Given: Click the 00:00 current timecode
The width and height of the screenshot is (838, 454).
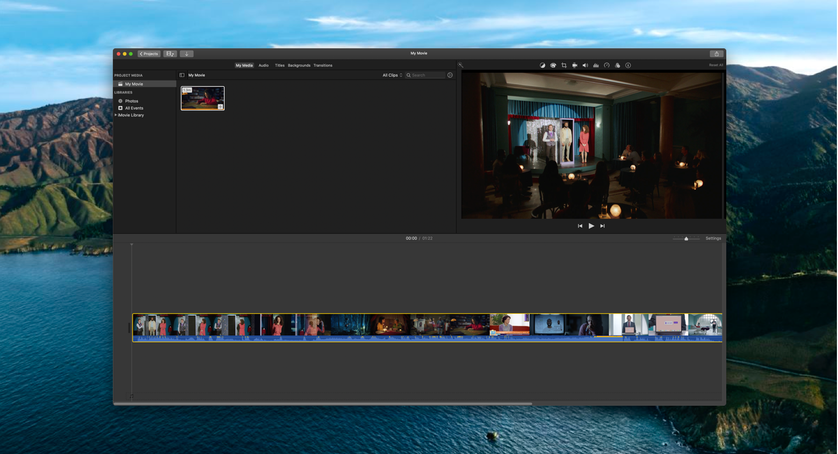Looking at the screenshot, I should coord(411,238).
